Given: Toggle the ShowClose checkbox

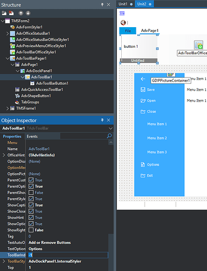Looking at the screenshot, I should coord(31,211).
